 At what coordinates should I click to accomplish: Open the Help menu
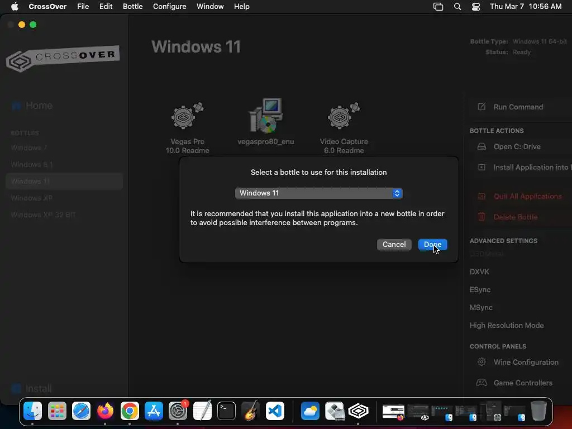click(x=242, y=7)
